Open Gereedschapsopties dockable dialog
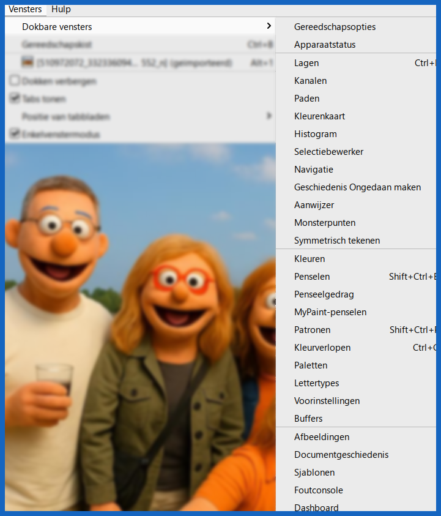Viewport: 441px width, 516px height. 356,27
